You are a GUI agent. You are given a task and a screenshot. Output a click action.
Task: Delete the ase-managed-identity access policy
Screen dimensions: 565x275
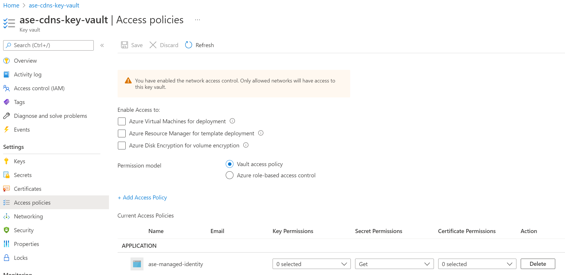pos(538,264)
